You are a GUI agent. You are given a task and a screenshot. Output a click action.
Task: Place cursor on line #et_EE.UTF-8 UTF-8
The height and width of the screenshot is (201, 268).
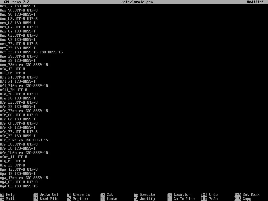(19, 44)
